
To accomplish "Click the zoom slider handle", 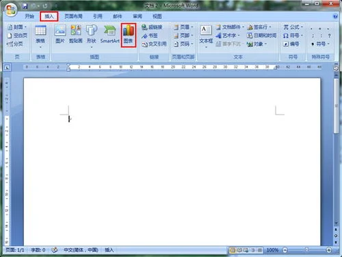I will (306, 250).
